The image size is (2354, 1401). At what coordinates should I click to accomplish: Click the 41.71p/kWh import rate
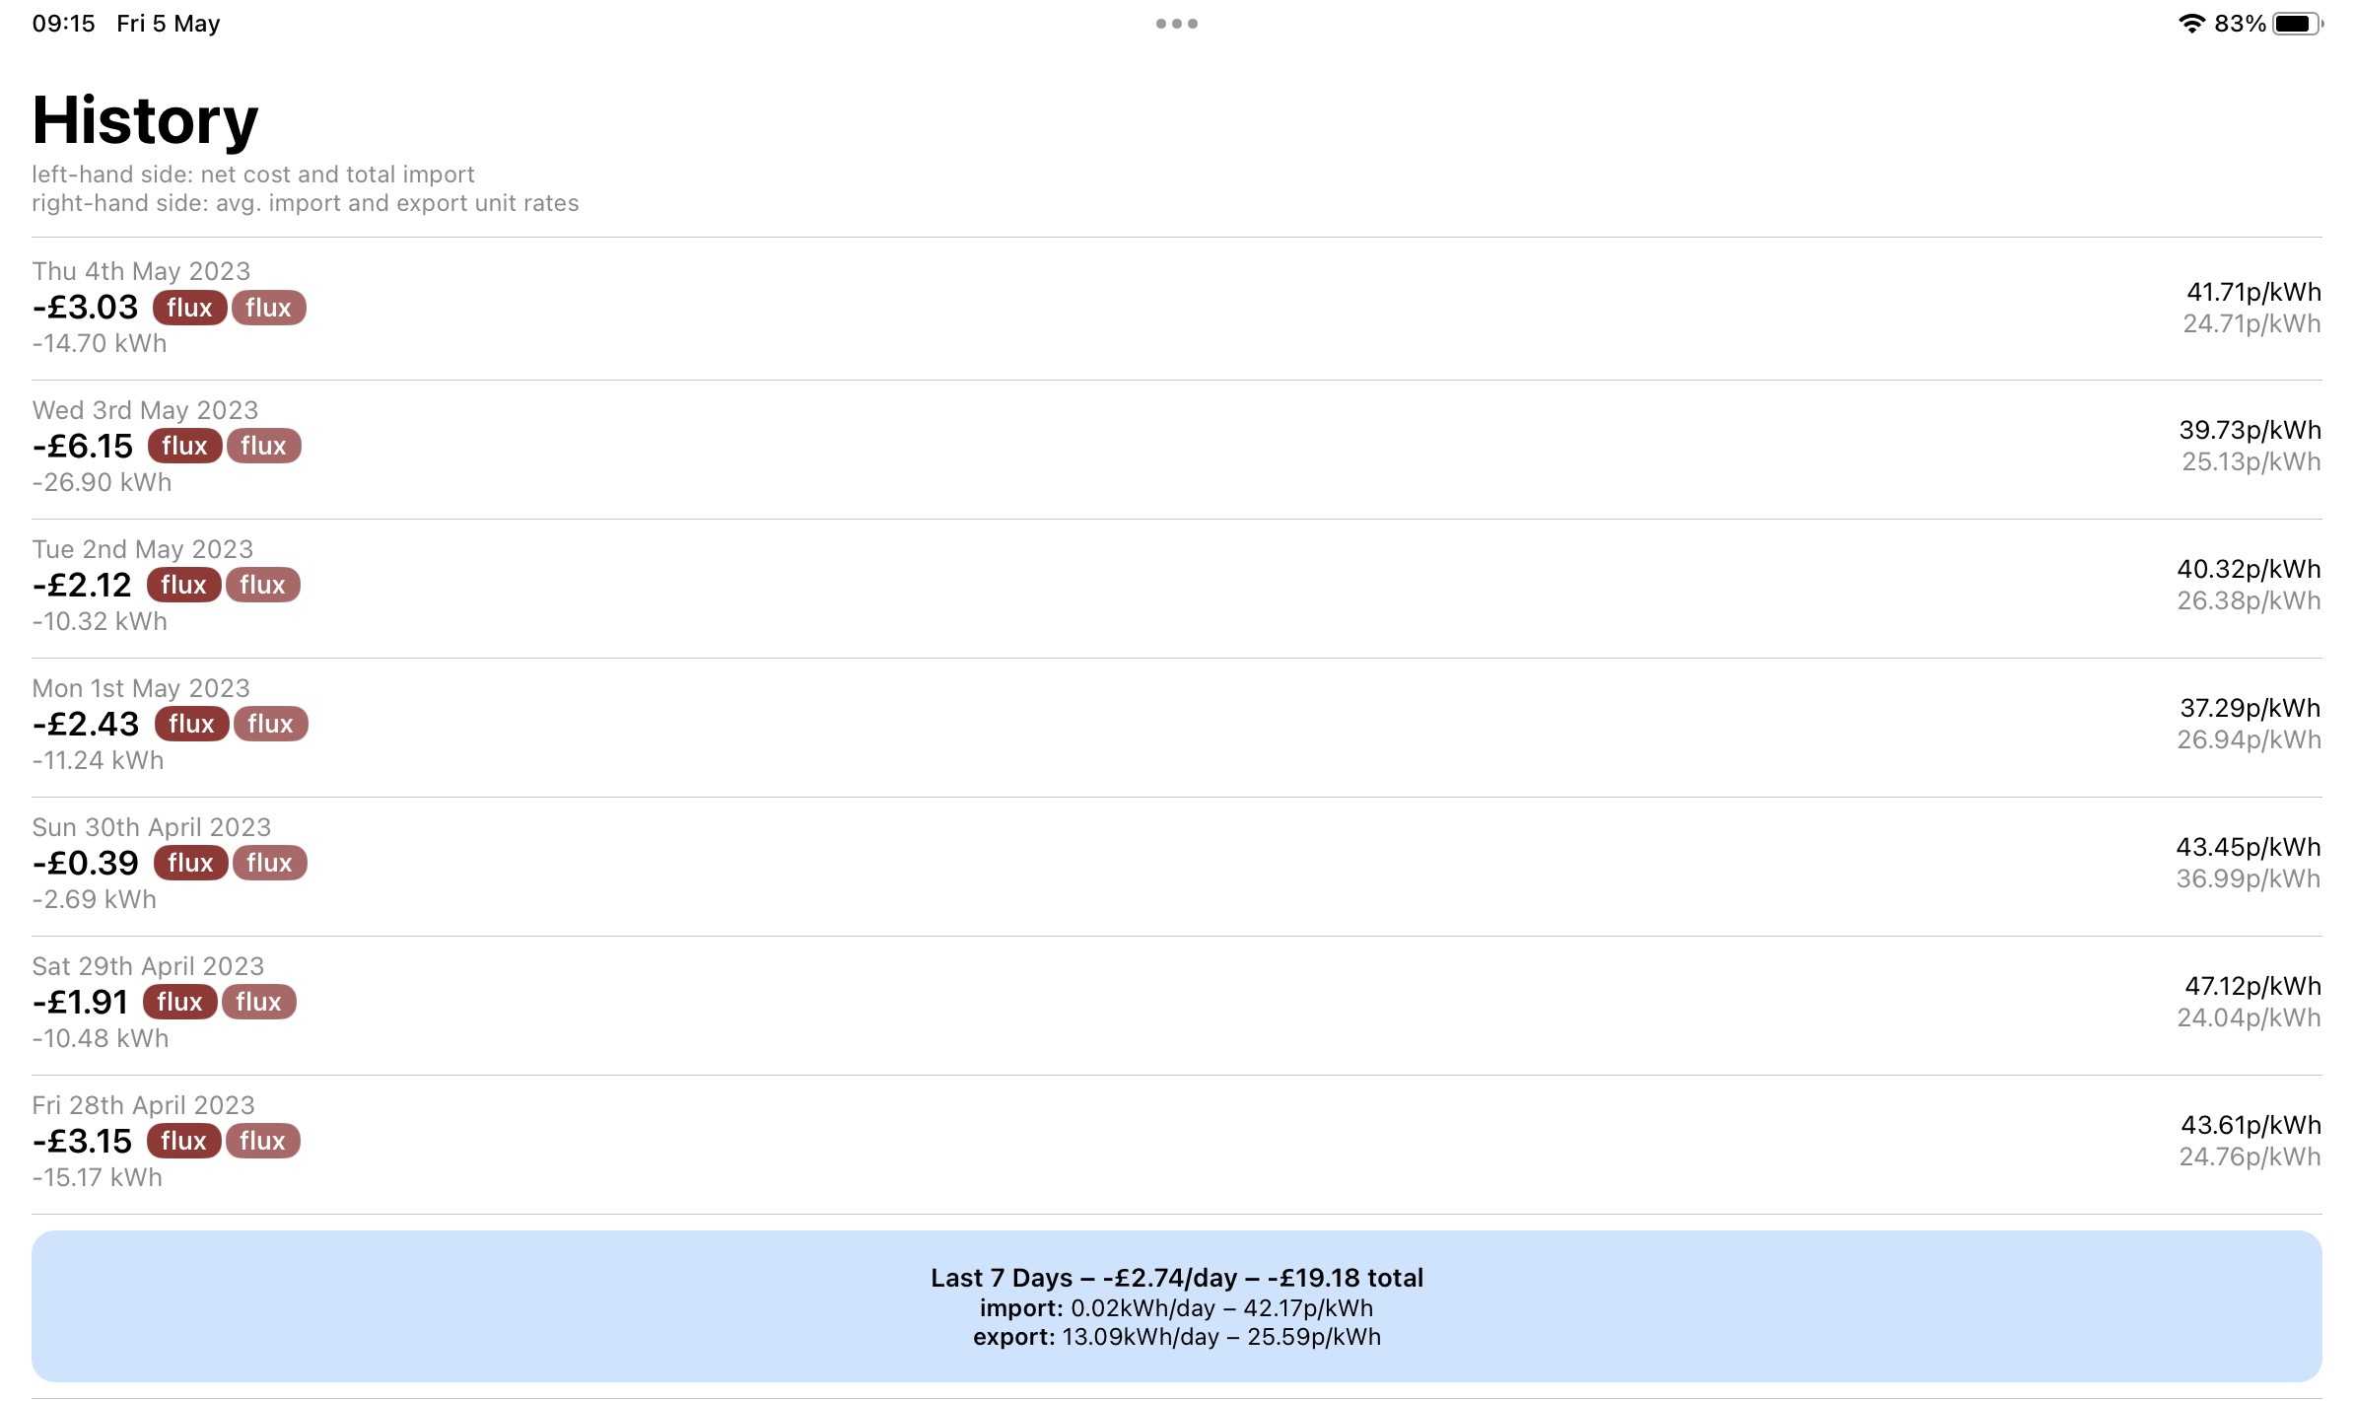(2253, 293)
